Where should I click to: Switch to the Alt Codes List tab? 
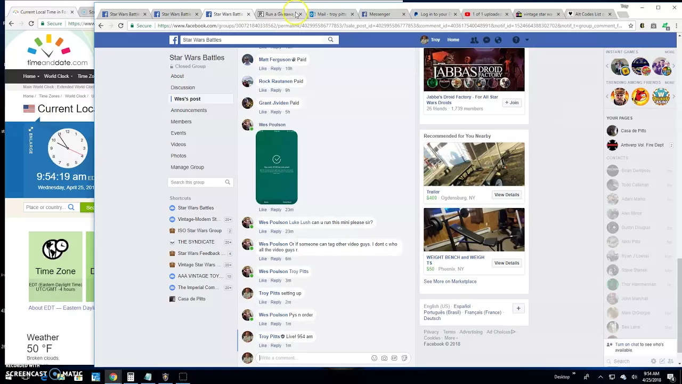pyautogui.click(x=589, y=14)
